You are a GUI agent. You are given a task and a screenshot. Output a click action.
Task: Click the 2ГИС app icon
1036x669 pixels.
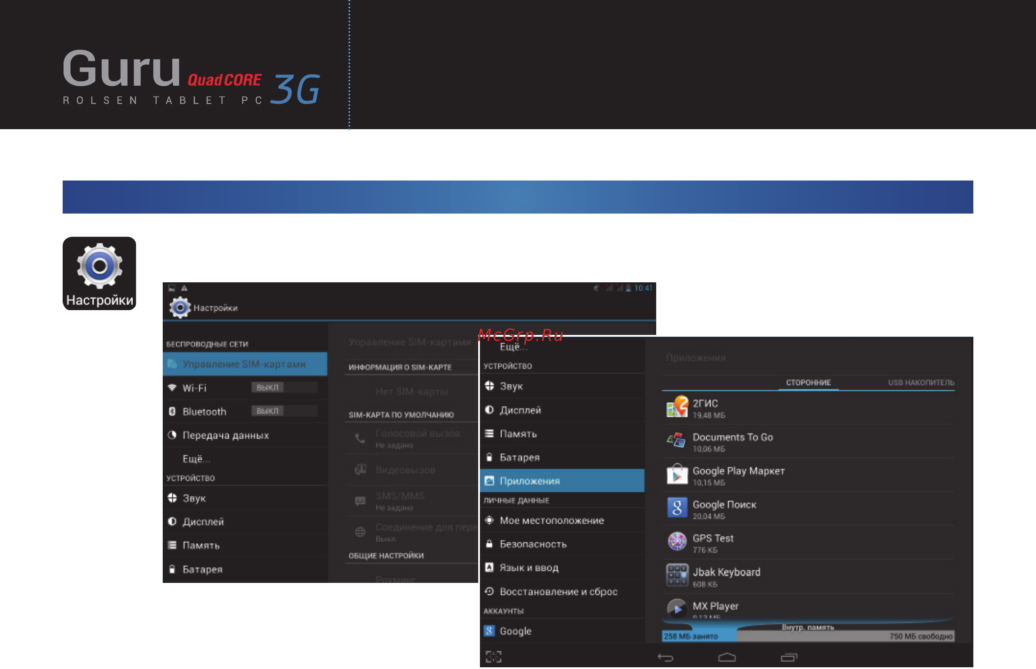[x=677, y=407]
